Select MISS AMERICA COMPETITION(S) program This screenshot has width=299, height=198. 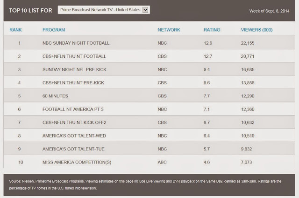(x=77, y=162)
